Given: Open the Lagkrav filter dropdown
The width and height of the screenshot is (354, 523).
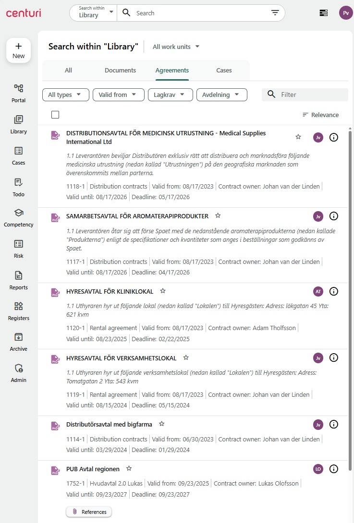Looking at the screenshot, I should 171,95.
